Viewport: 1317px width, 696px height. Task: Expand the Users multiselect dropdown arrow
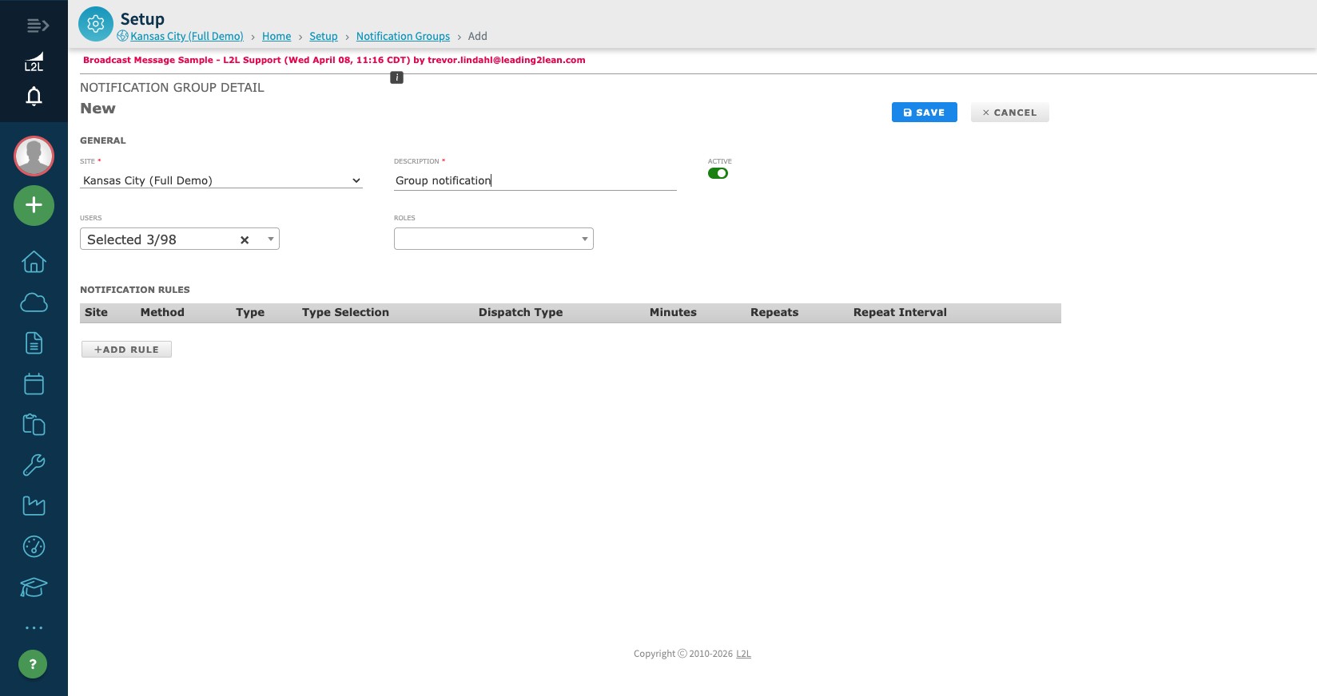pyautogui.click(x=271, y=239)
